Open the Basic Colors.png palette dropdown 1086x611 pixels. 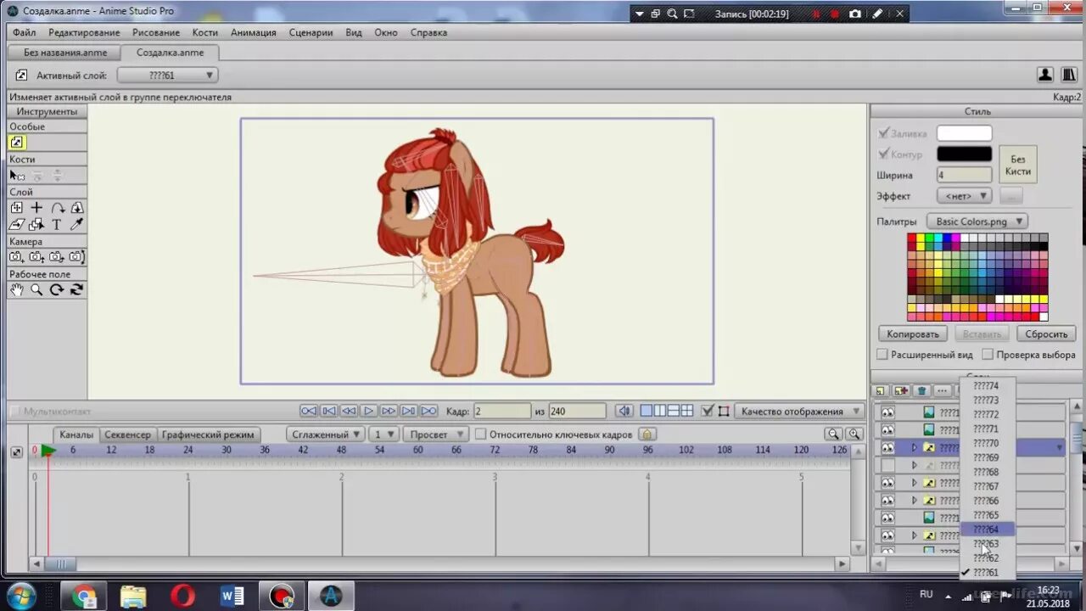click(977, 221)
